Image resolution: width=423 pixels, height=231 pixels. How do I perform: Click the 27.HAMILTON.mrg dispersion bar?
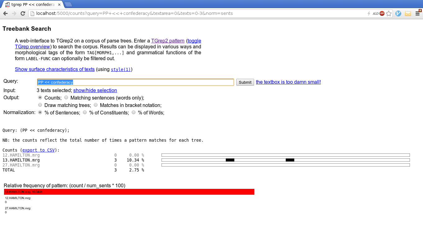point(286,165)
